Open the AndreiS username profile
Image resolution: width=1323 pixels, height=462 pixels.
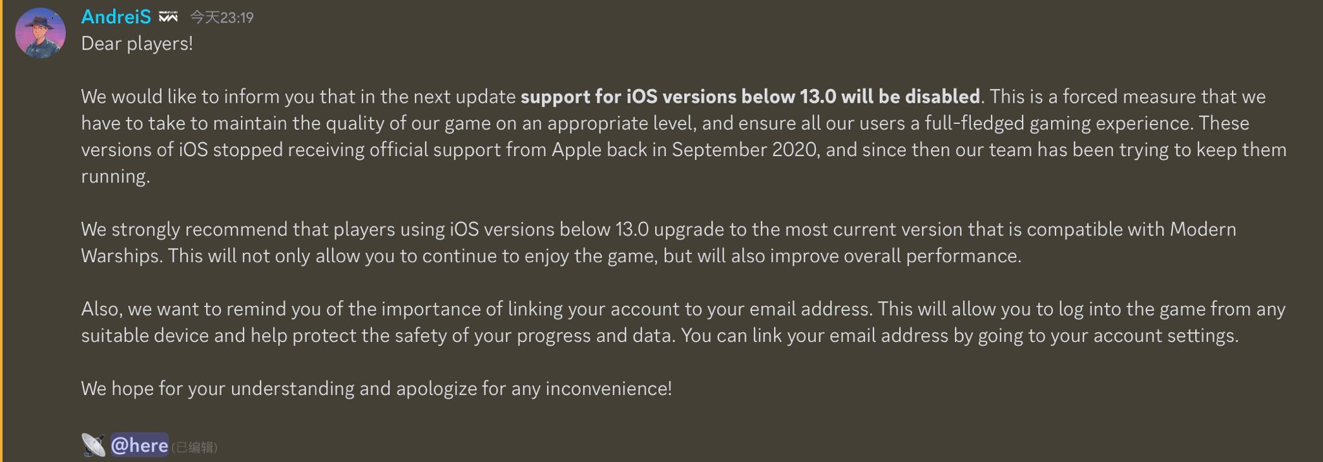click(x=116, y=17)
